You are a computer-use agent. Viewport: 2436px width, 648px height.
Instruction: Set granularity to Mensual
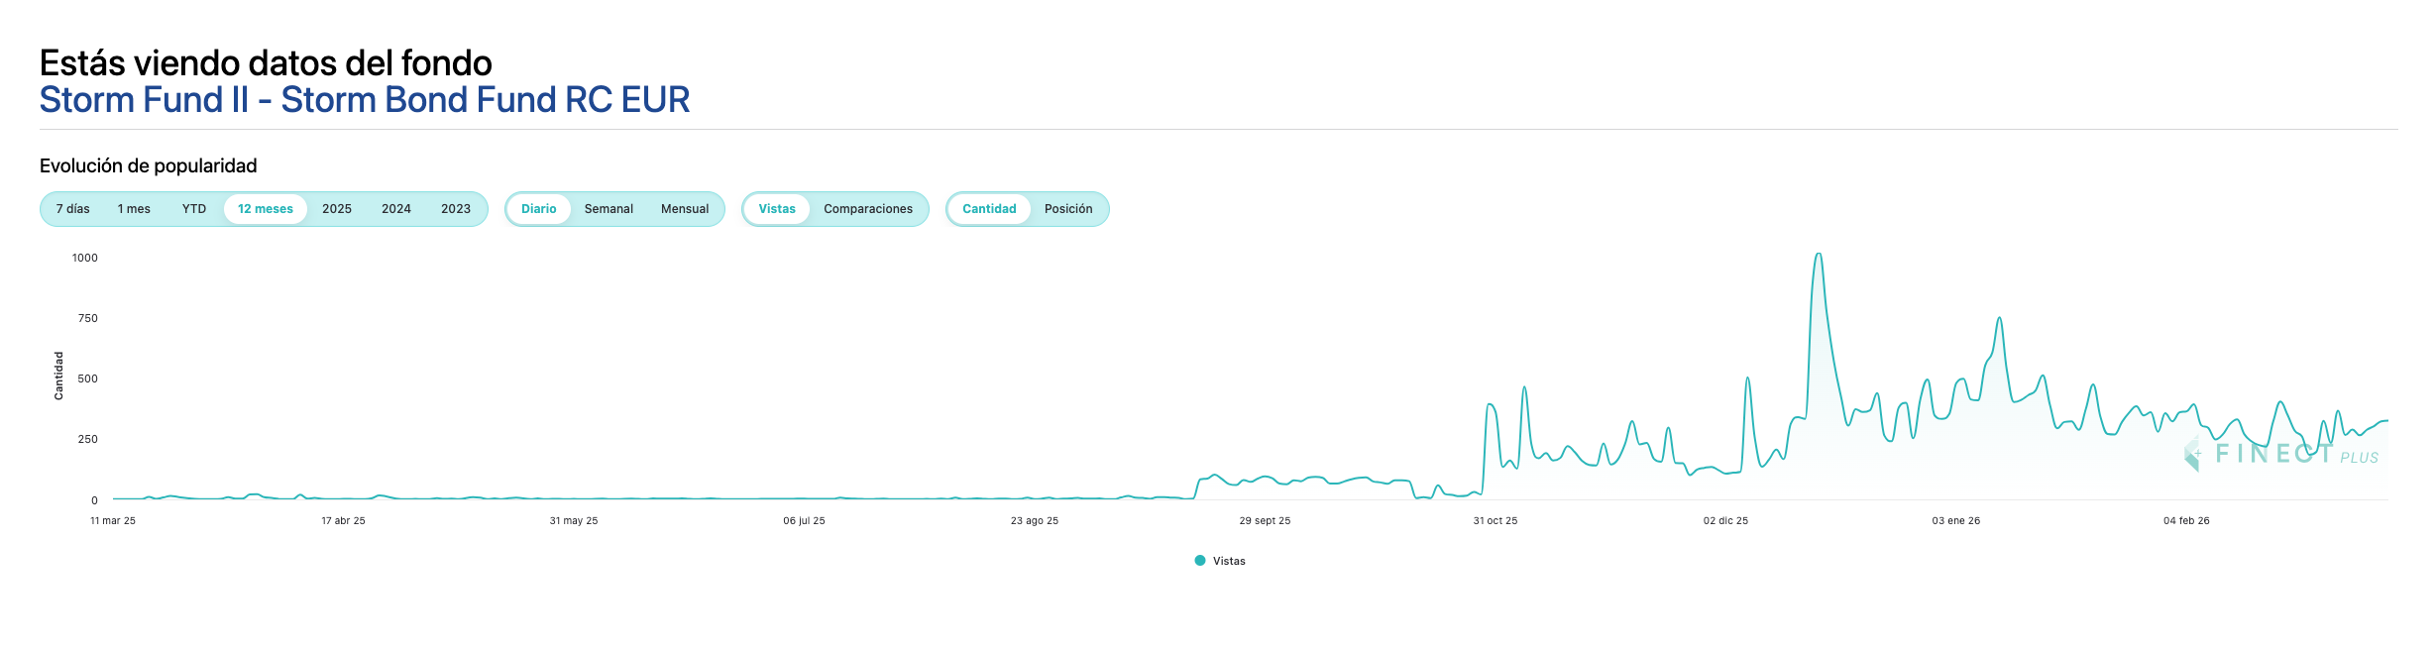pos(685,209)
